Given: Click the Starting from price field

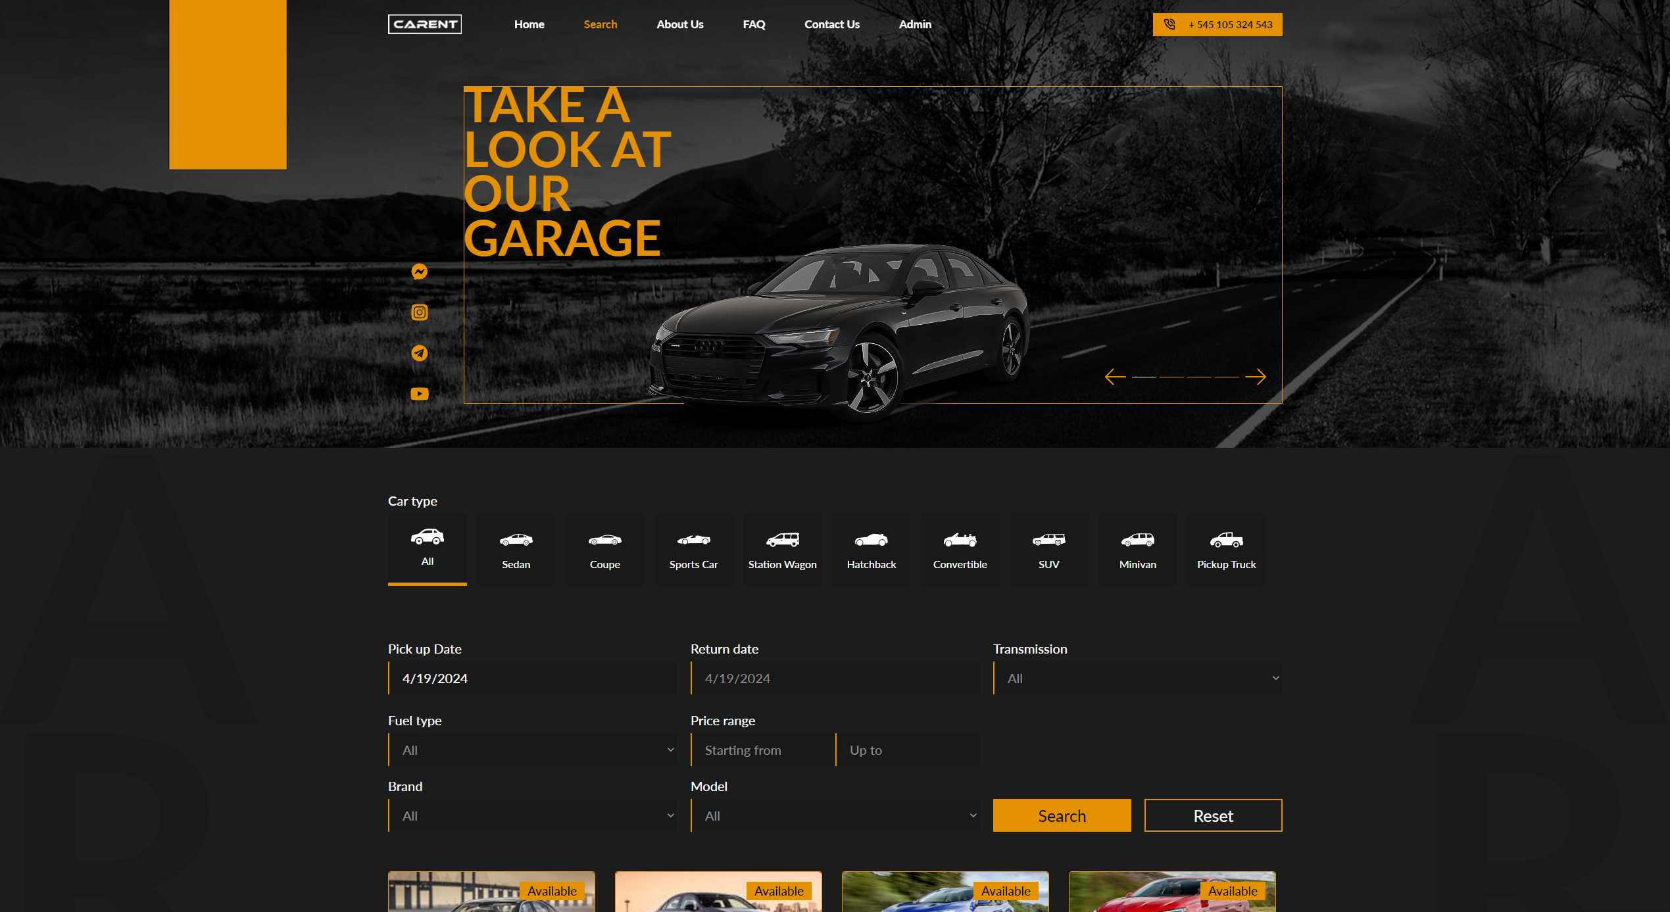Looking at the screenshot, I should click(x=762, y=750).
